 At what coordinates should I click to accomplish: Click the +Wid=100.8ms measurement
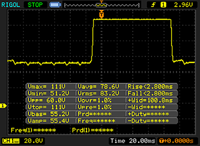[x=150, y=100]
